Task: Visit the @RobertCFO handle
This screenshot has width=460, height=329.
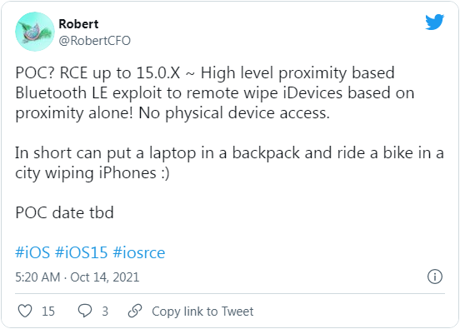Action: 94,41
